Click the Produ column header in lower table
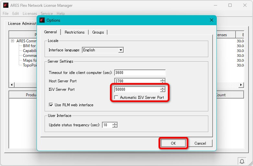The width and height of the screenshot is (253, 166). click(x=23, y=95)
